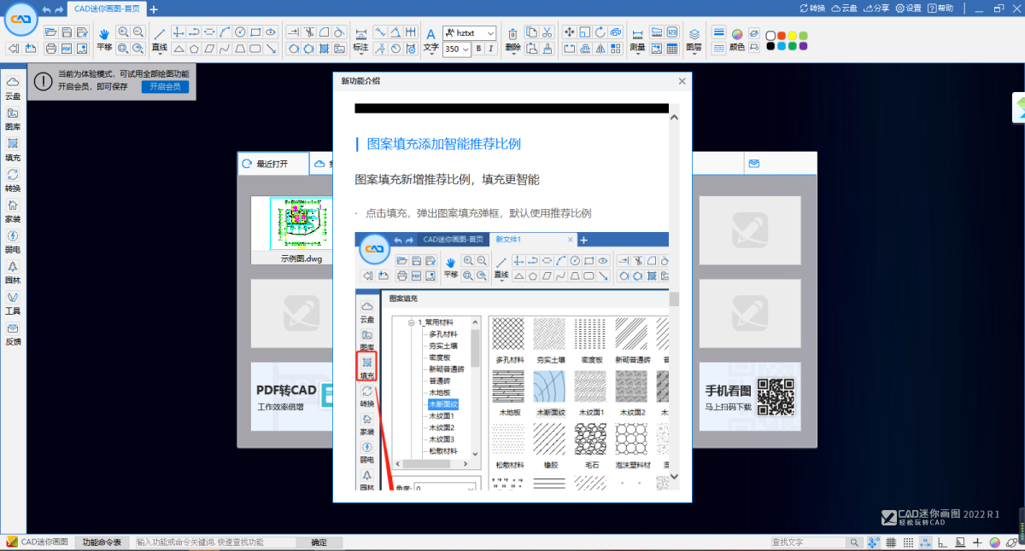Viewport: 1025px width, 551px height.
Task: Open the 家装 home decoration sidebar tool
Action: coord(13,211)
